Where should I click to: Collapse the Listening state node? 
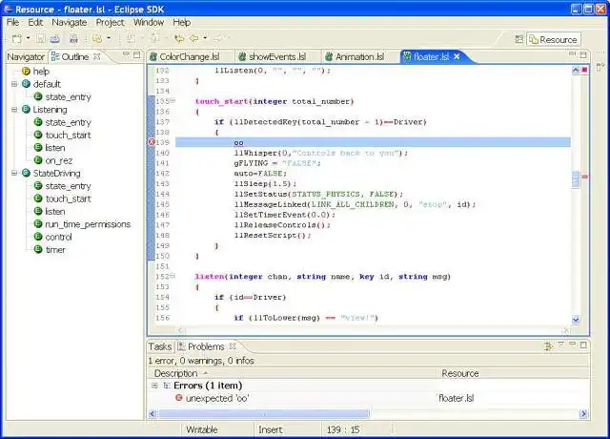pos(14,110)
